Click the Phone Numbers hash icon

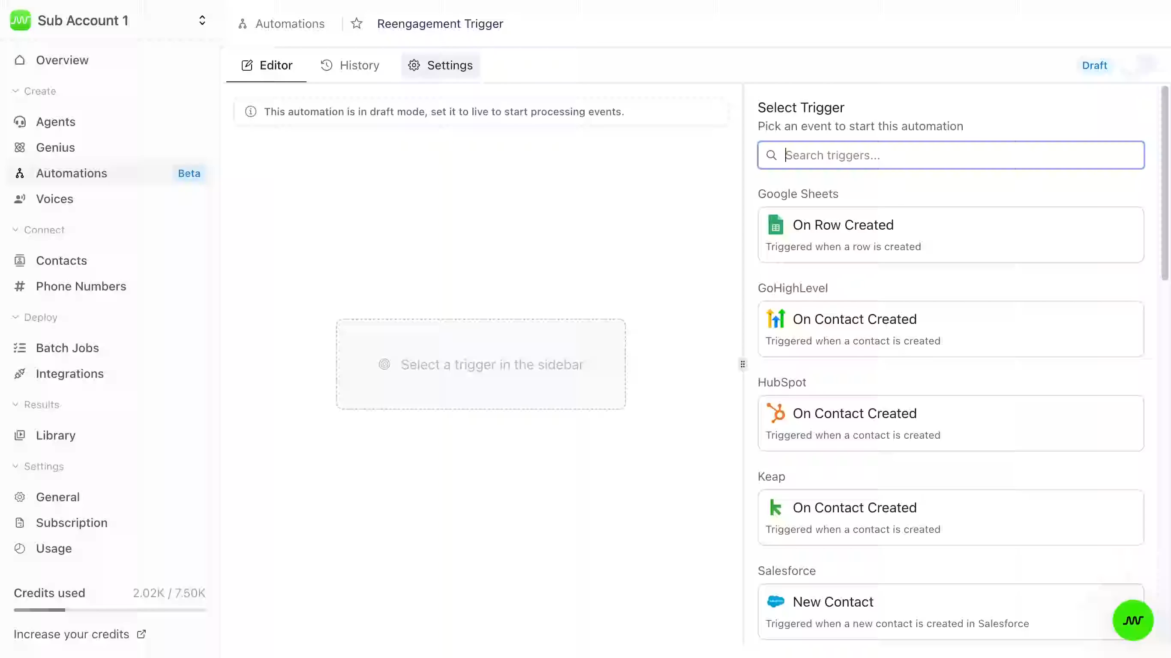[20, 286]
